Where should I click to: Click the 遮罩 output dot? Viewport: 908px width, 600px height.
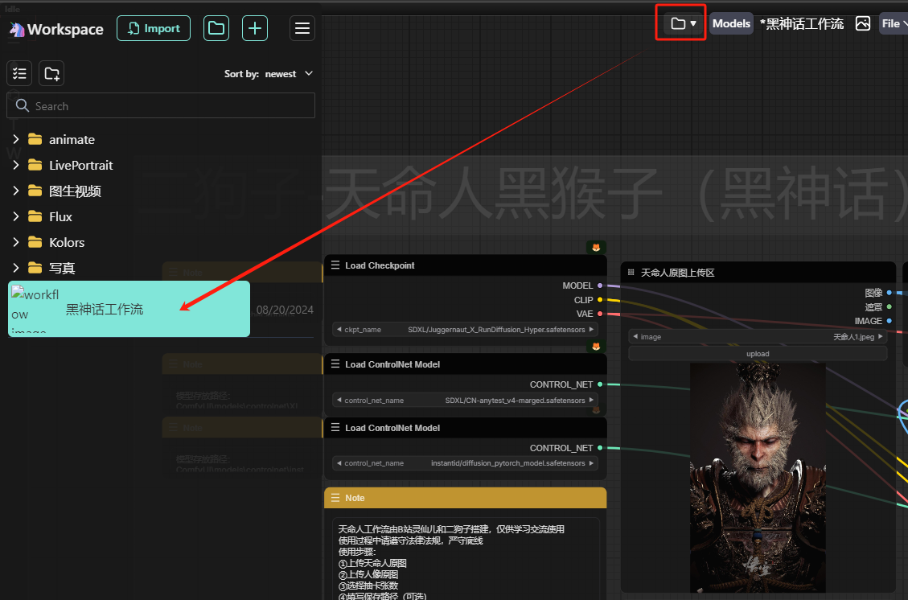coord(890,307)
